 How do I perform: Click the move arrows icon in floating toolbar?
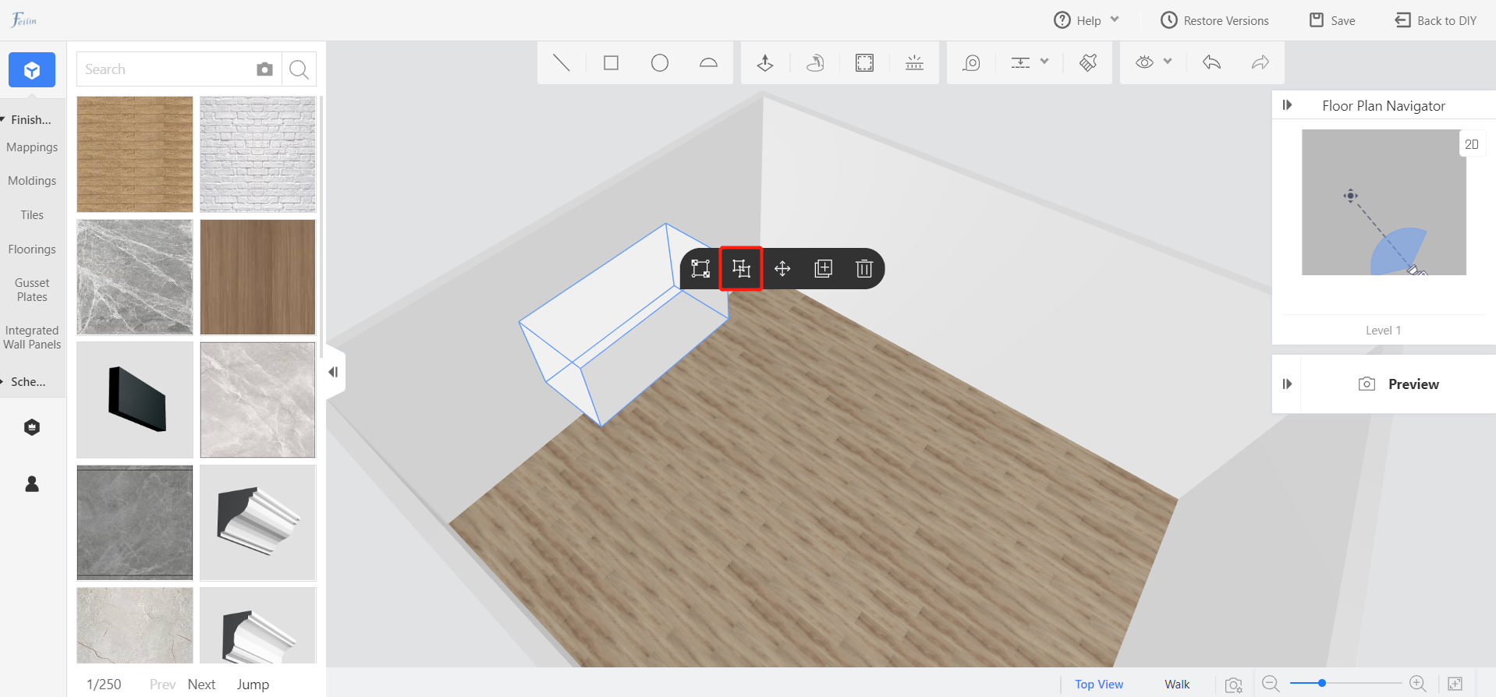(782, 269)
